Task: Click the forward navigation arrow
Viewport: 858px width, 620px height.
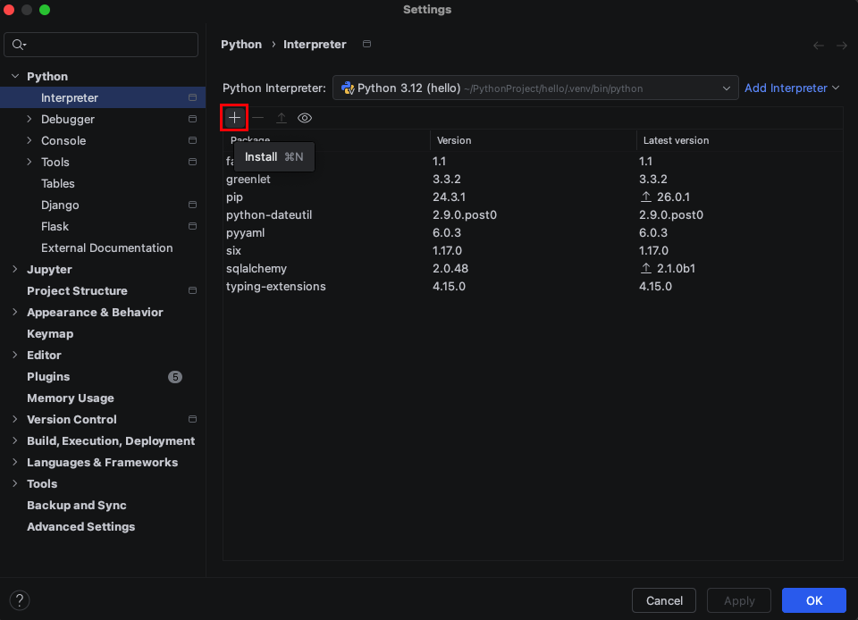Action: 842,45
